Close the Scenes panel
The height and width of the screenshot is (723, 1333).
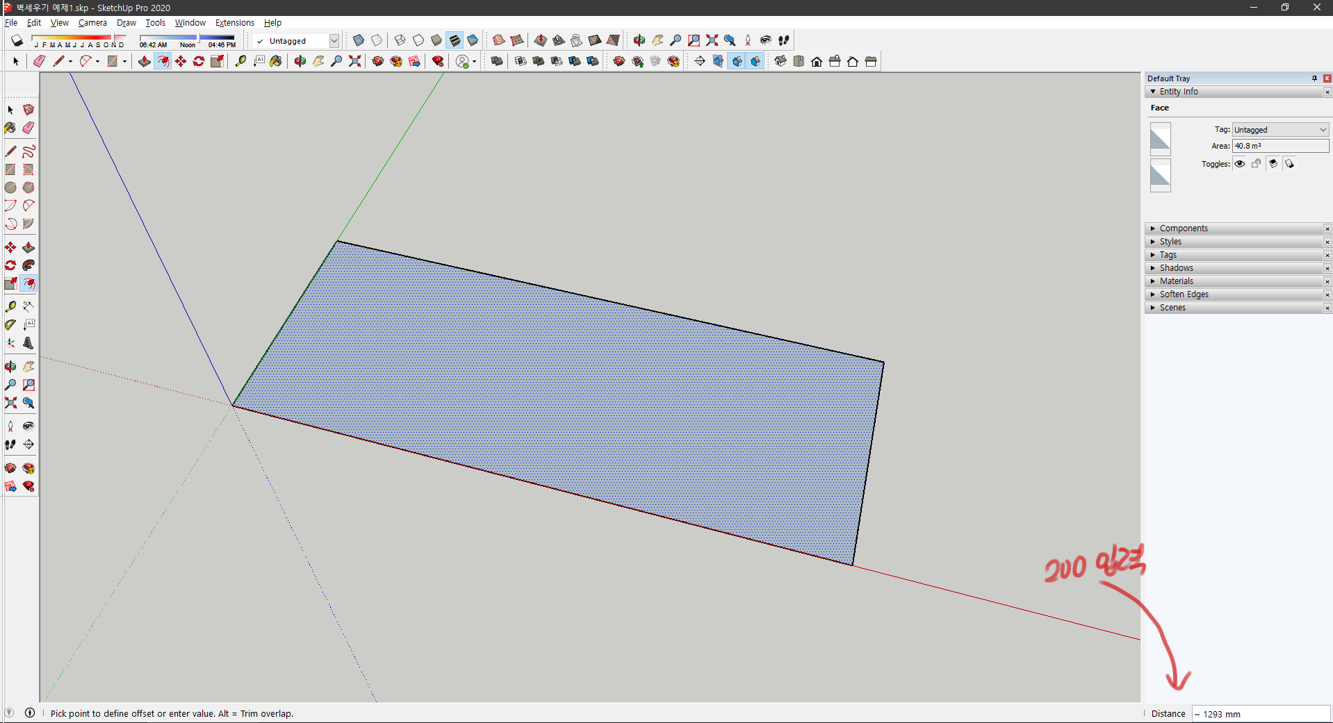pyautogui.click(x=1327, y=308)
